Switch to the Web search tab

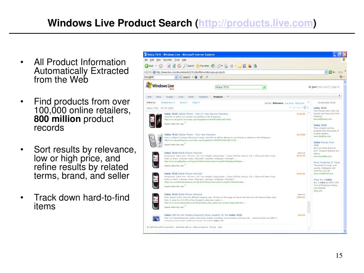(x=150, y=97)
